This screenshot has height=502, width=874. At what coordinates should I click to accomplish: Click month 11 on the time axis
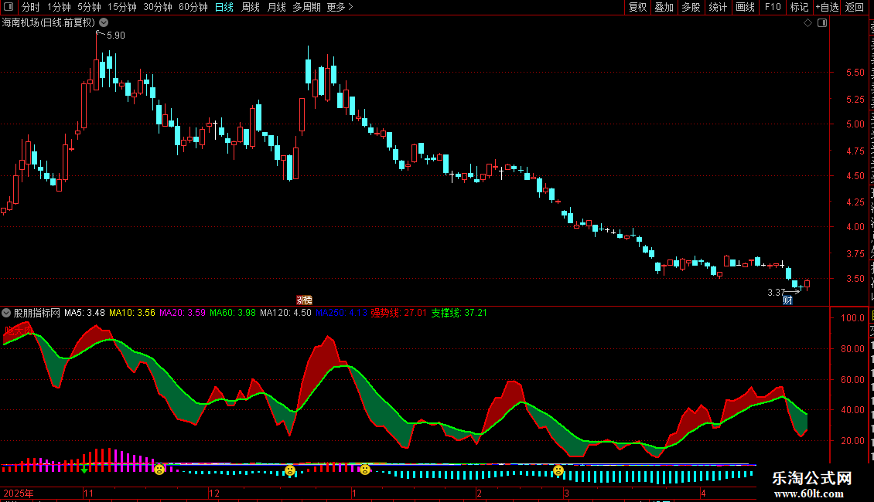pyautogui.click(x=88, y=493)
